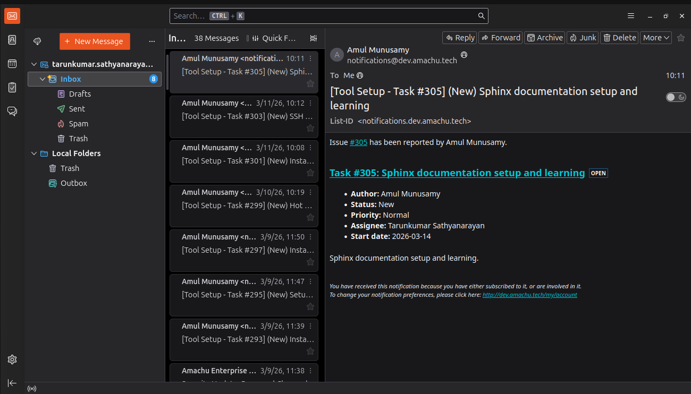Collapse the Local Folders tree
This screenshot has width=691, height=394.
tap(34, 153)
